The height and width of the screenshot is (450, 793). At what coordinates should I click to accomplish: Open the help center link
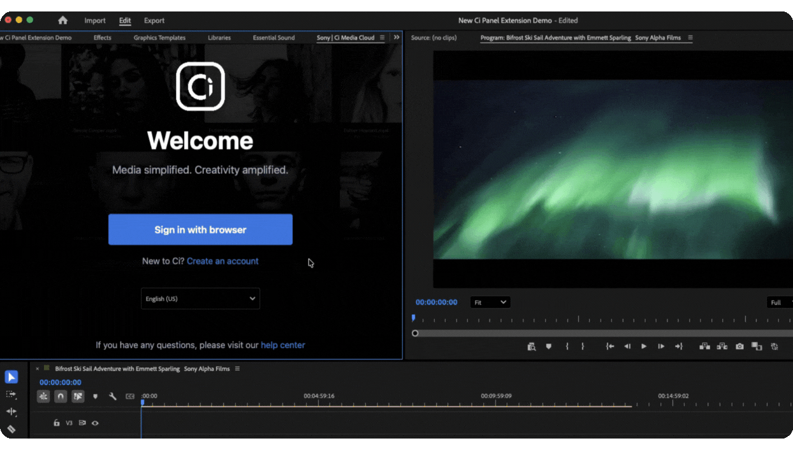[x=283, y=345]
